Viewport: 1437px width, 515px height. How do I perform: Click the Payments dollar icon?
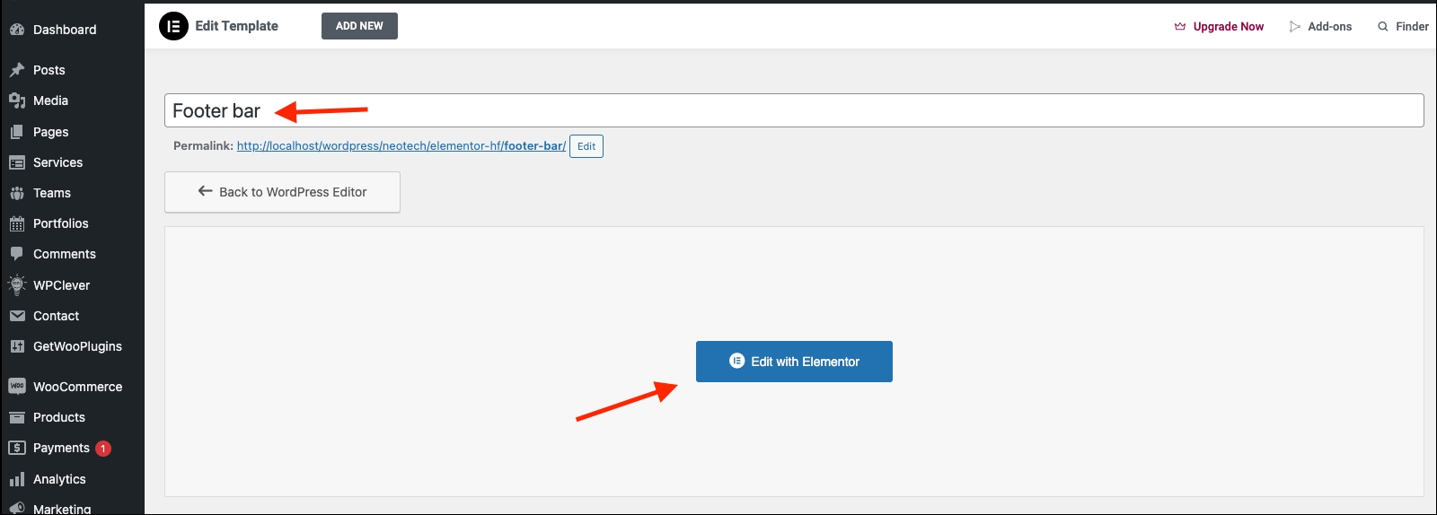(x=17, y=448)
